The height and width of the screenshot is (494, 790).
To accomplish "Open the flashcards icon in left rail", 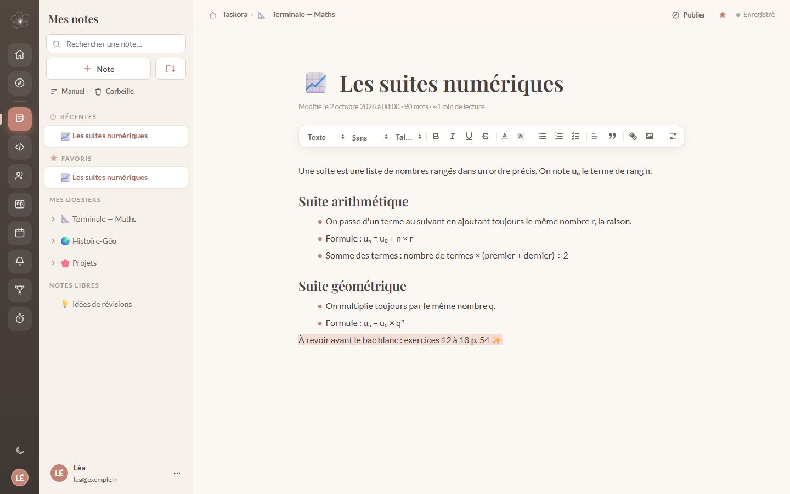I will (x=20, y=204).
